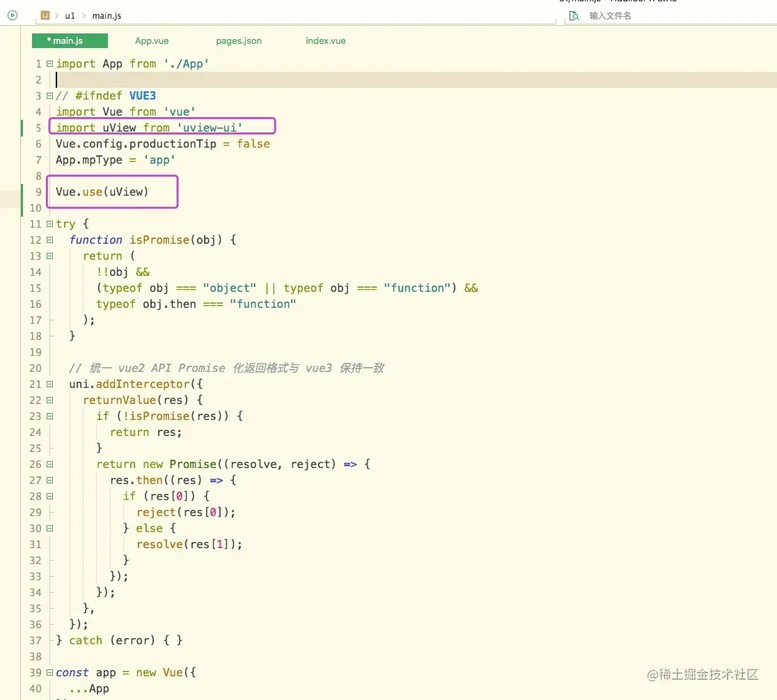Click App.mpType on line 7
This screenshot has width=777, height=700.
[x=88, y=160]
